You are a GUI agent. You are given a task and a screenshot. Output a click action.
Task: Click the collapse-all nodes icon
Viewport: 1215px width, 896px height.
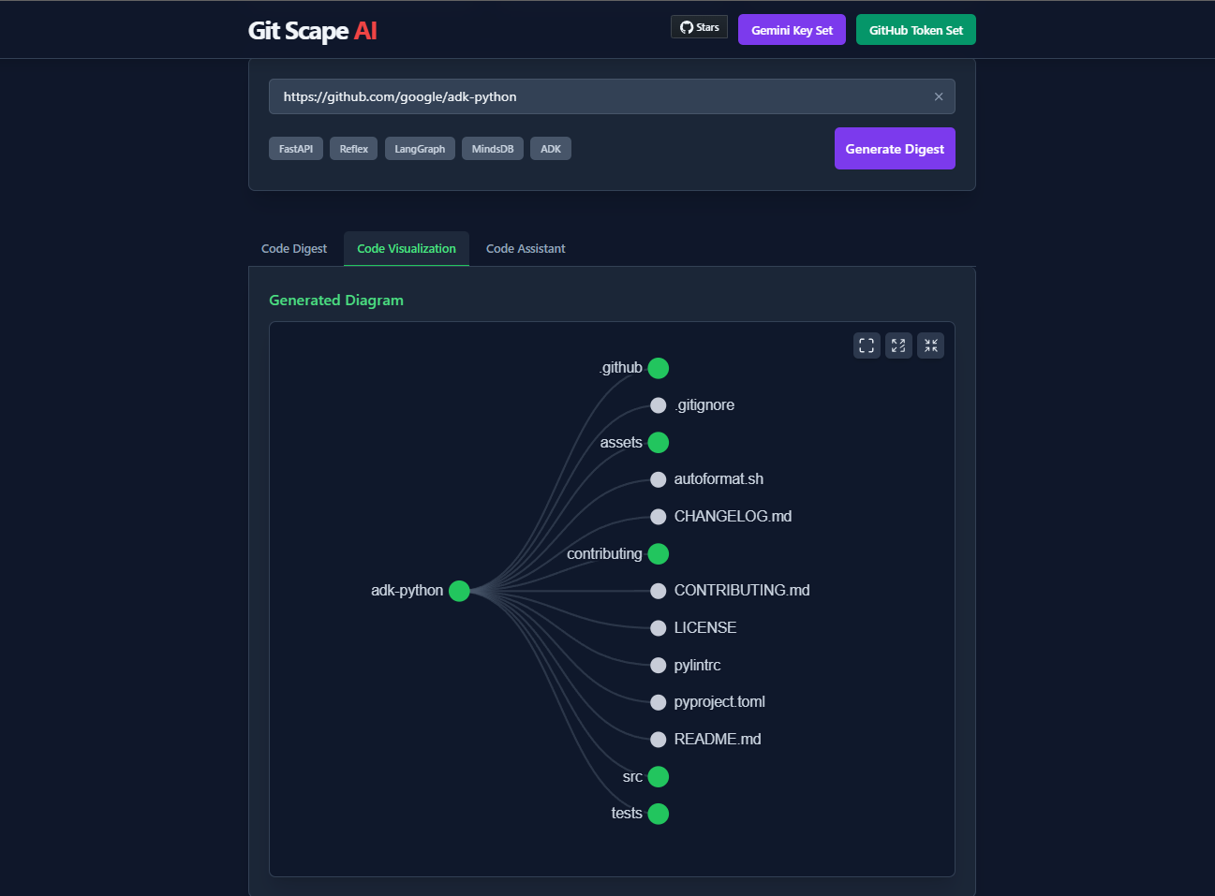coord(930,345)
